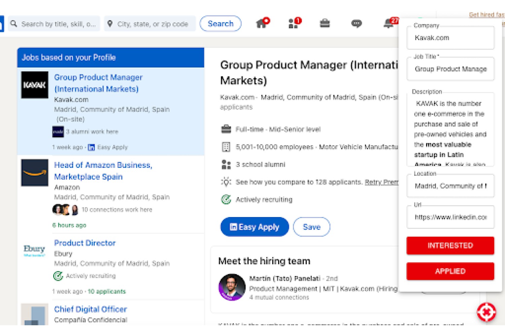Click '3 school alumni' text
This screenshot has width=505, height=336.
click(261, 165)
